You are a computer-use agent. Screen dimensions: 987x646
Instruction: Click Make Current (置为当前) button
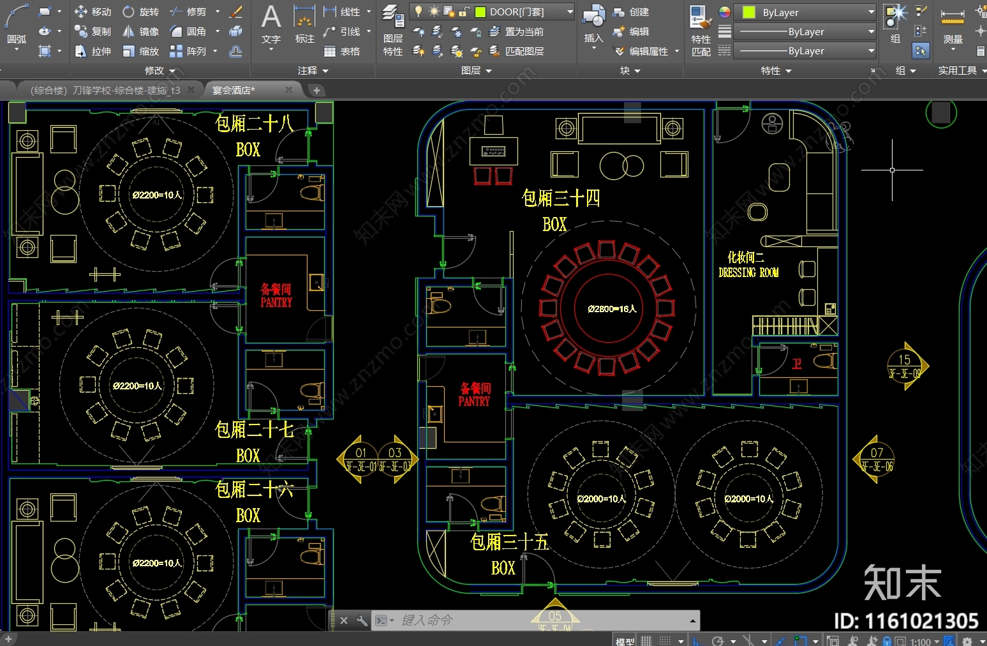coord(516,31)
